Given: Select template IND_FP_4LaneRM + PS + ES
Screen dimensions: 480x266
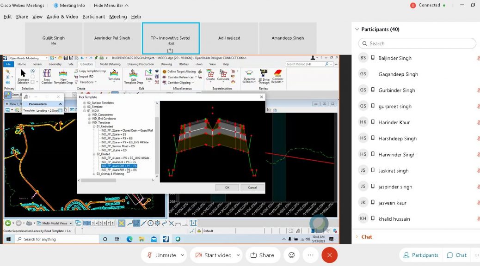Looking at the screenshot, I should coord(119,170).
